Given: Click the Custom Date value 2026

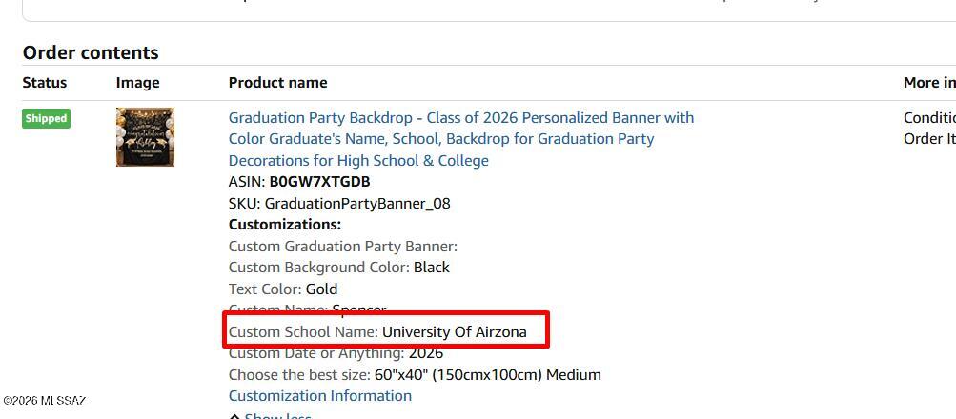Looking at the screenshot, I should click(x=426, y=353).
